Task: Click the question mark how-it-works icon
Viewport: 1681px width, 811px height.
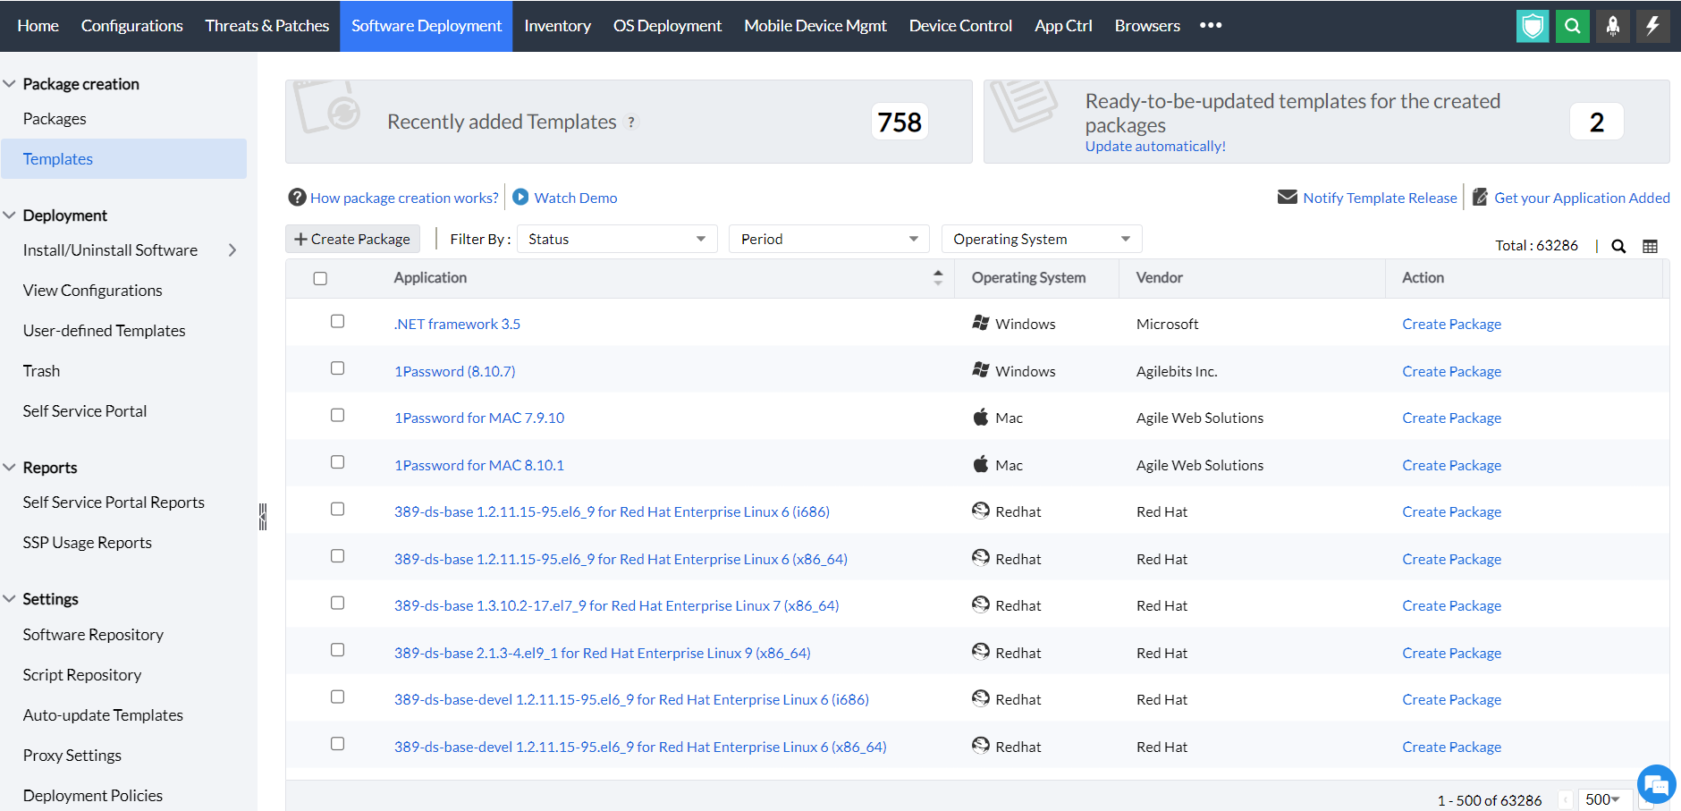Action: tap(297, 198)
